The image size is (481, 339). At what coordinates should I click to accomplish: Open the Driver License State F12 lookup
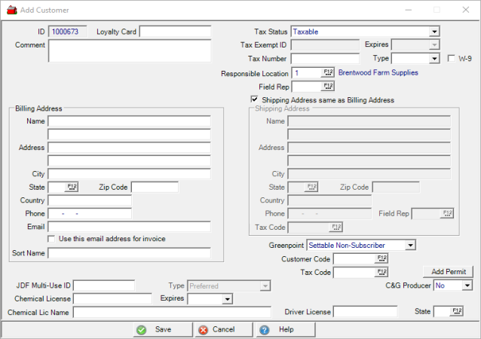tap(457, 311)
